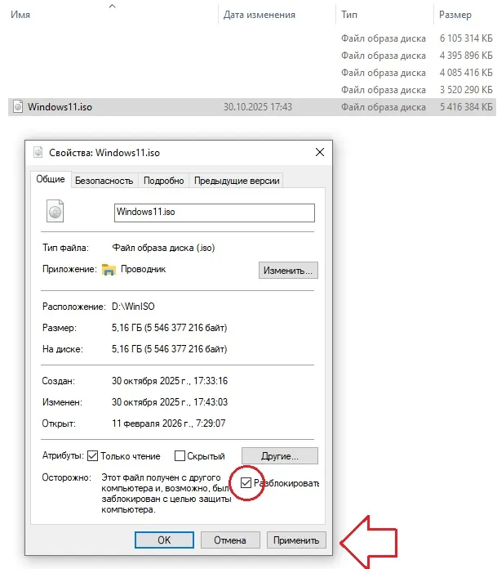Switch to the Общие tab
This screenshot has width=497, height=569.
[x=51, y=179]
